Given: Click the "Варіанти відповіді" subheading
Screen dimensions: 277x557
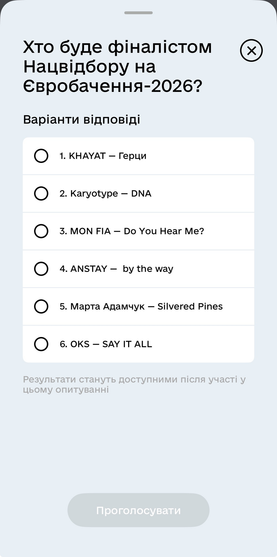Looking at the screenshot, I should tap(82, 119).
